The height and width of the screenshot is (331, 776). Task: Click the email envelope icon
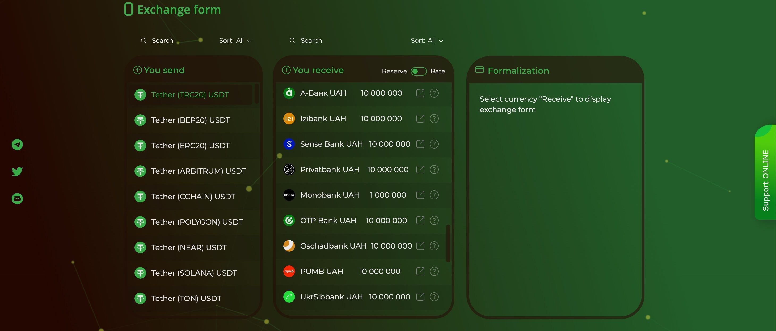pos(17,198)
